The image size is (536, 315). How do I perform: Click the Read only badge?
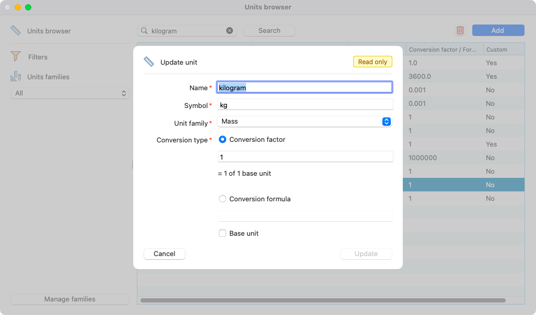coord(372,62)
